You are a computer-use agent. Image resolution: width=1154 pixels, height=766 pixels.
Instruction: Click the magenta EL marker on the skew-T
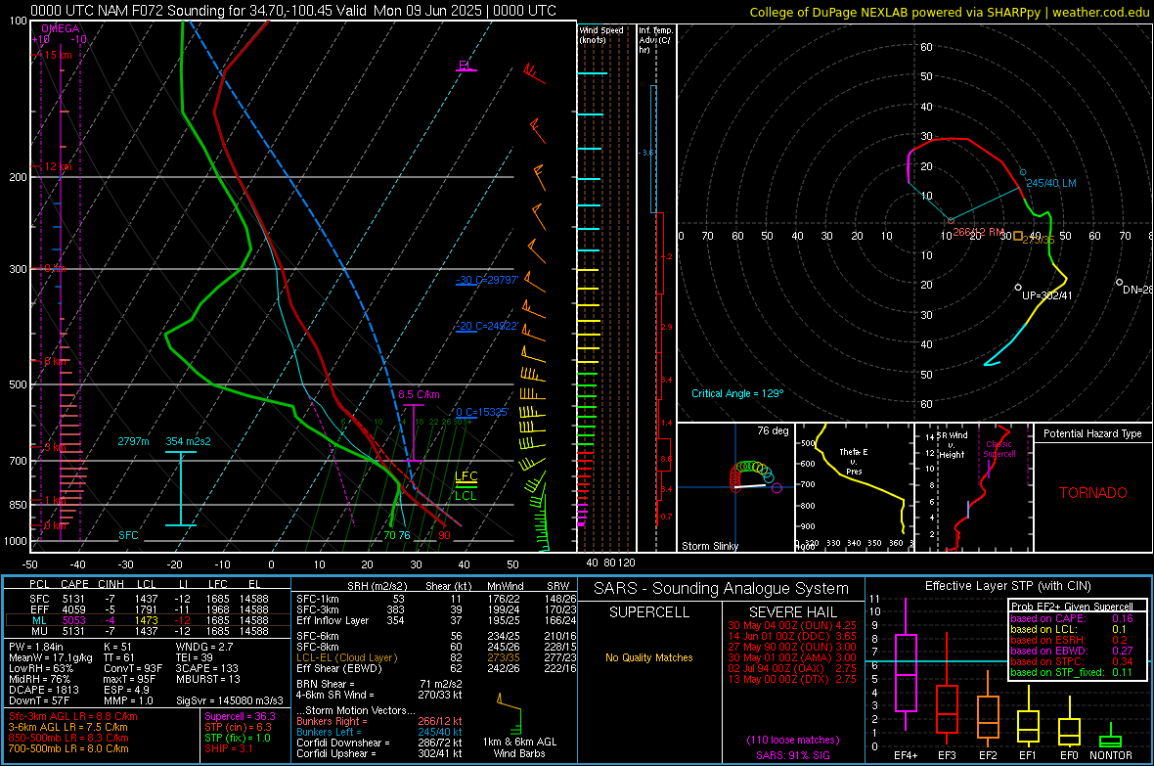click(466, 67)
